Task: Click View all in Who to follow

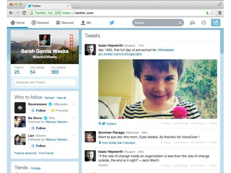Action: coord(61,98)
